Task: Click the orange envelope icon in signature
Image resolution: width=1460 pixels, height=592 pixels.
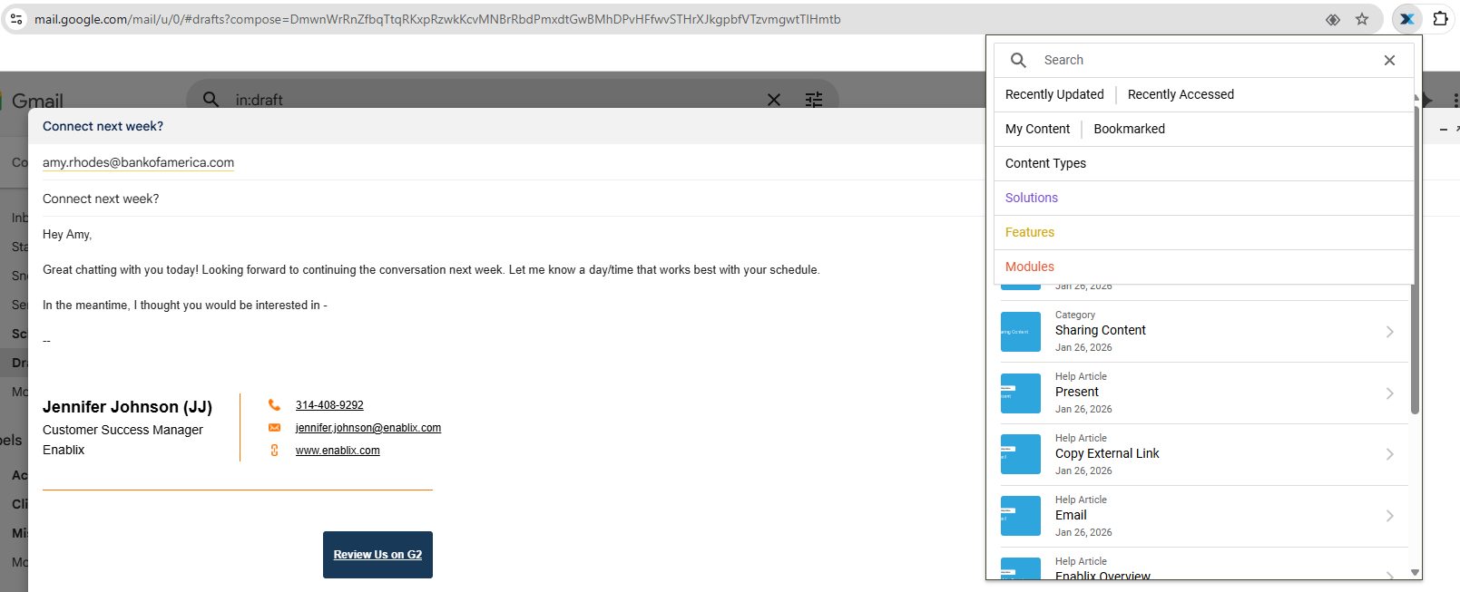Action: click(274, 428)
